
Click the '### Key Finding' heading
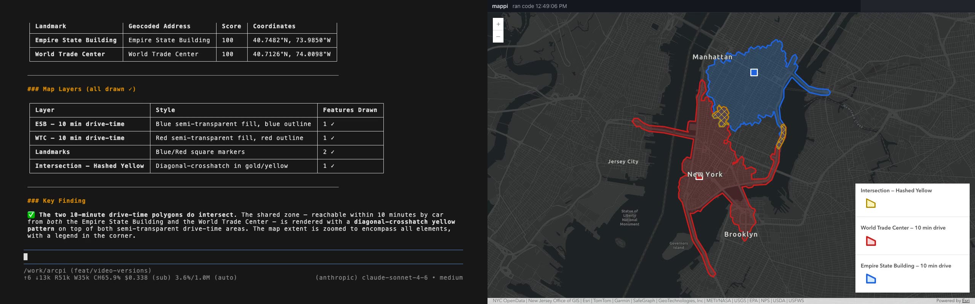point(56,201)
